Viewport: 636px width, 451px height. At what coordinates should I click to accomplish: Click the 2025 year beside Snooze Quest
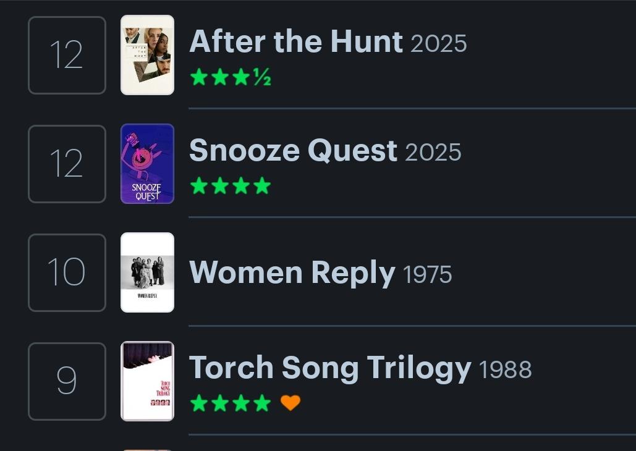pos(433,152)
